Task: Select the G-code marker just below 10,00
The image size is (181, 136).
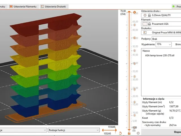Action: tap(135, 115)
